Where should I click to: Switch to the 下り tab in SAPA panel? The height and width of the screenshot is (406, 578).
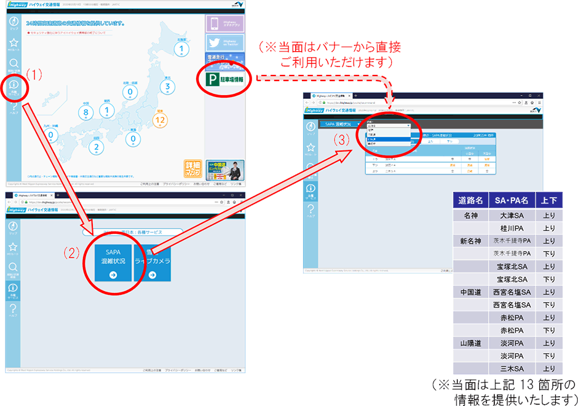[449, 141]
